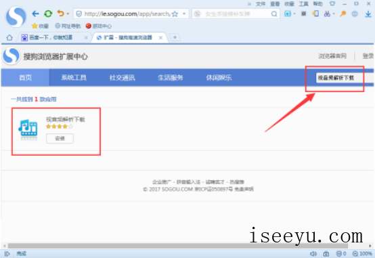375x258 pixels.
Task: Open the 文件 menu
Action: (261, 4)
